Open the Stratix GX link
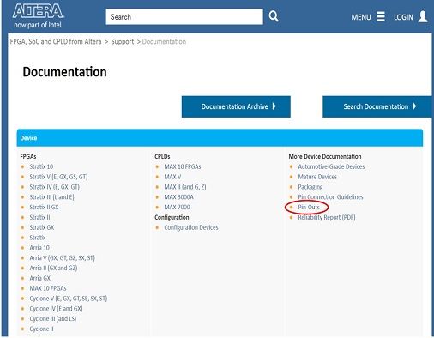The image size is (434, 338). [x=42, y=227]
